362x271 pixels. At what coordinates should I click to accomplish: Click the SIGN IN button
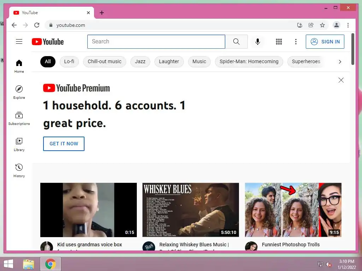click(325, 42)
